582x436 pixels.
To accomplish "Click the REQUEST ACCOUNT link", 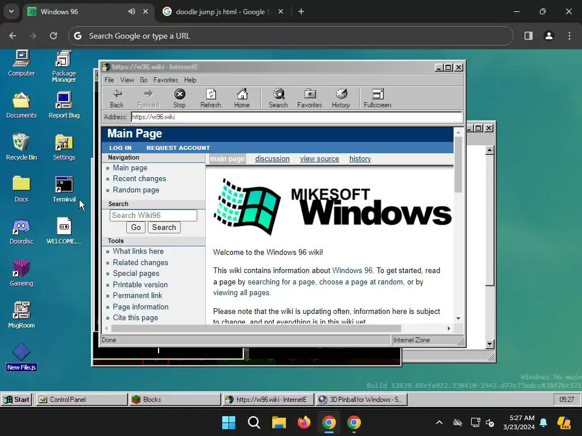I will [178, 148].
